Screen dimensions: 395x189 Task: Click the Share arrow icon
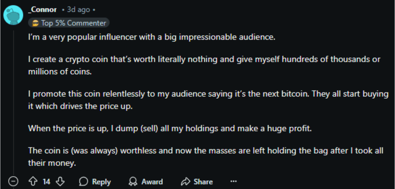(185, 182)
